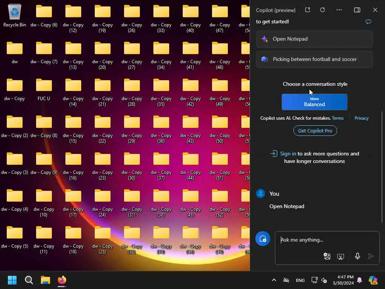The image size is (385, 289).
Task: Click the Copilot taskbar icon
Action: [x=373, y=280]
